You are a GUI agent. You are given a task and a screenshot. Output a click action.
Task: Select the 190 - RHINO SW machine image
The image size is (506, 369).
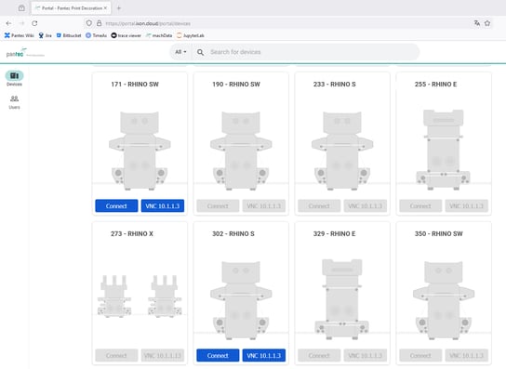click(x=241, y=151)
